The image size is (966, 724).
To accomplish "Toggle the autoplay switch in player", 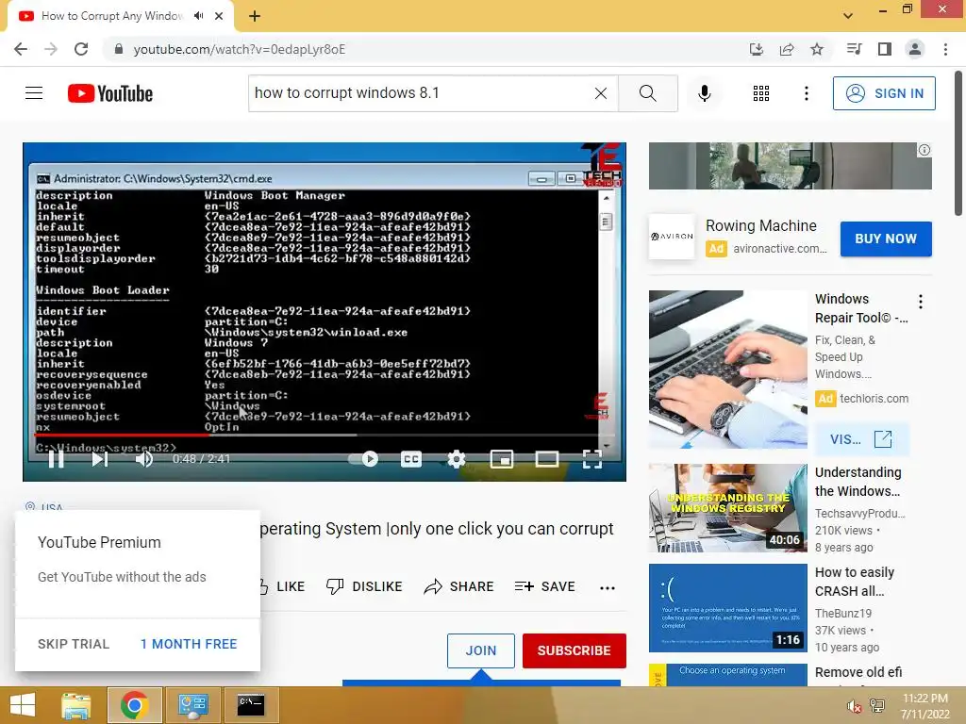I will point(363,459).
